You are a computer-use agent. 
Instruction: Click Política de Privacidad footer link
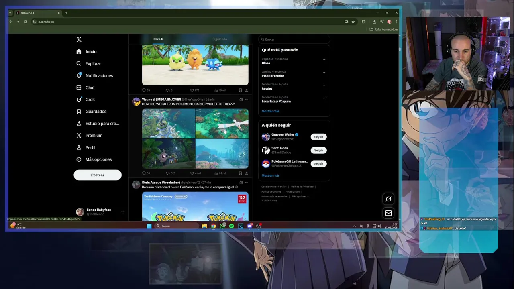click(302, 187)
